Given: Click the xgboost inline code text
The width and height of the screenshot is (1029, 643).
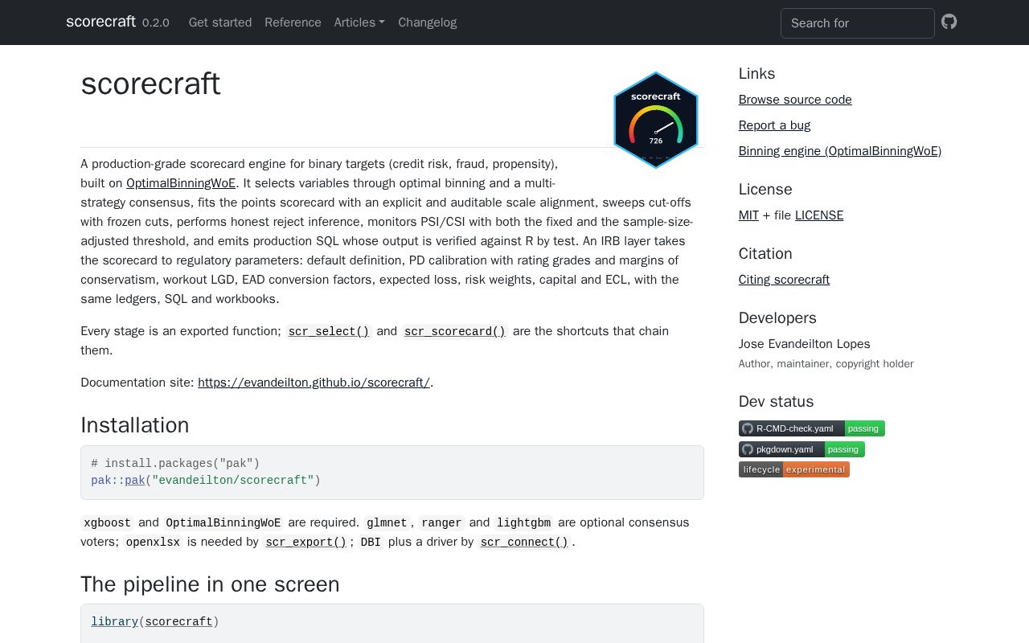Looking at the screenshot, I should click(x=107, y=522).
